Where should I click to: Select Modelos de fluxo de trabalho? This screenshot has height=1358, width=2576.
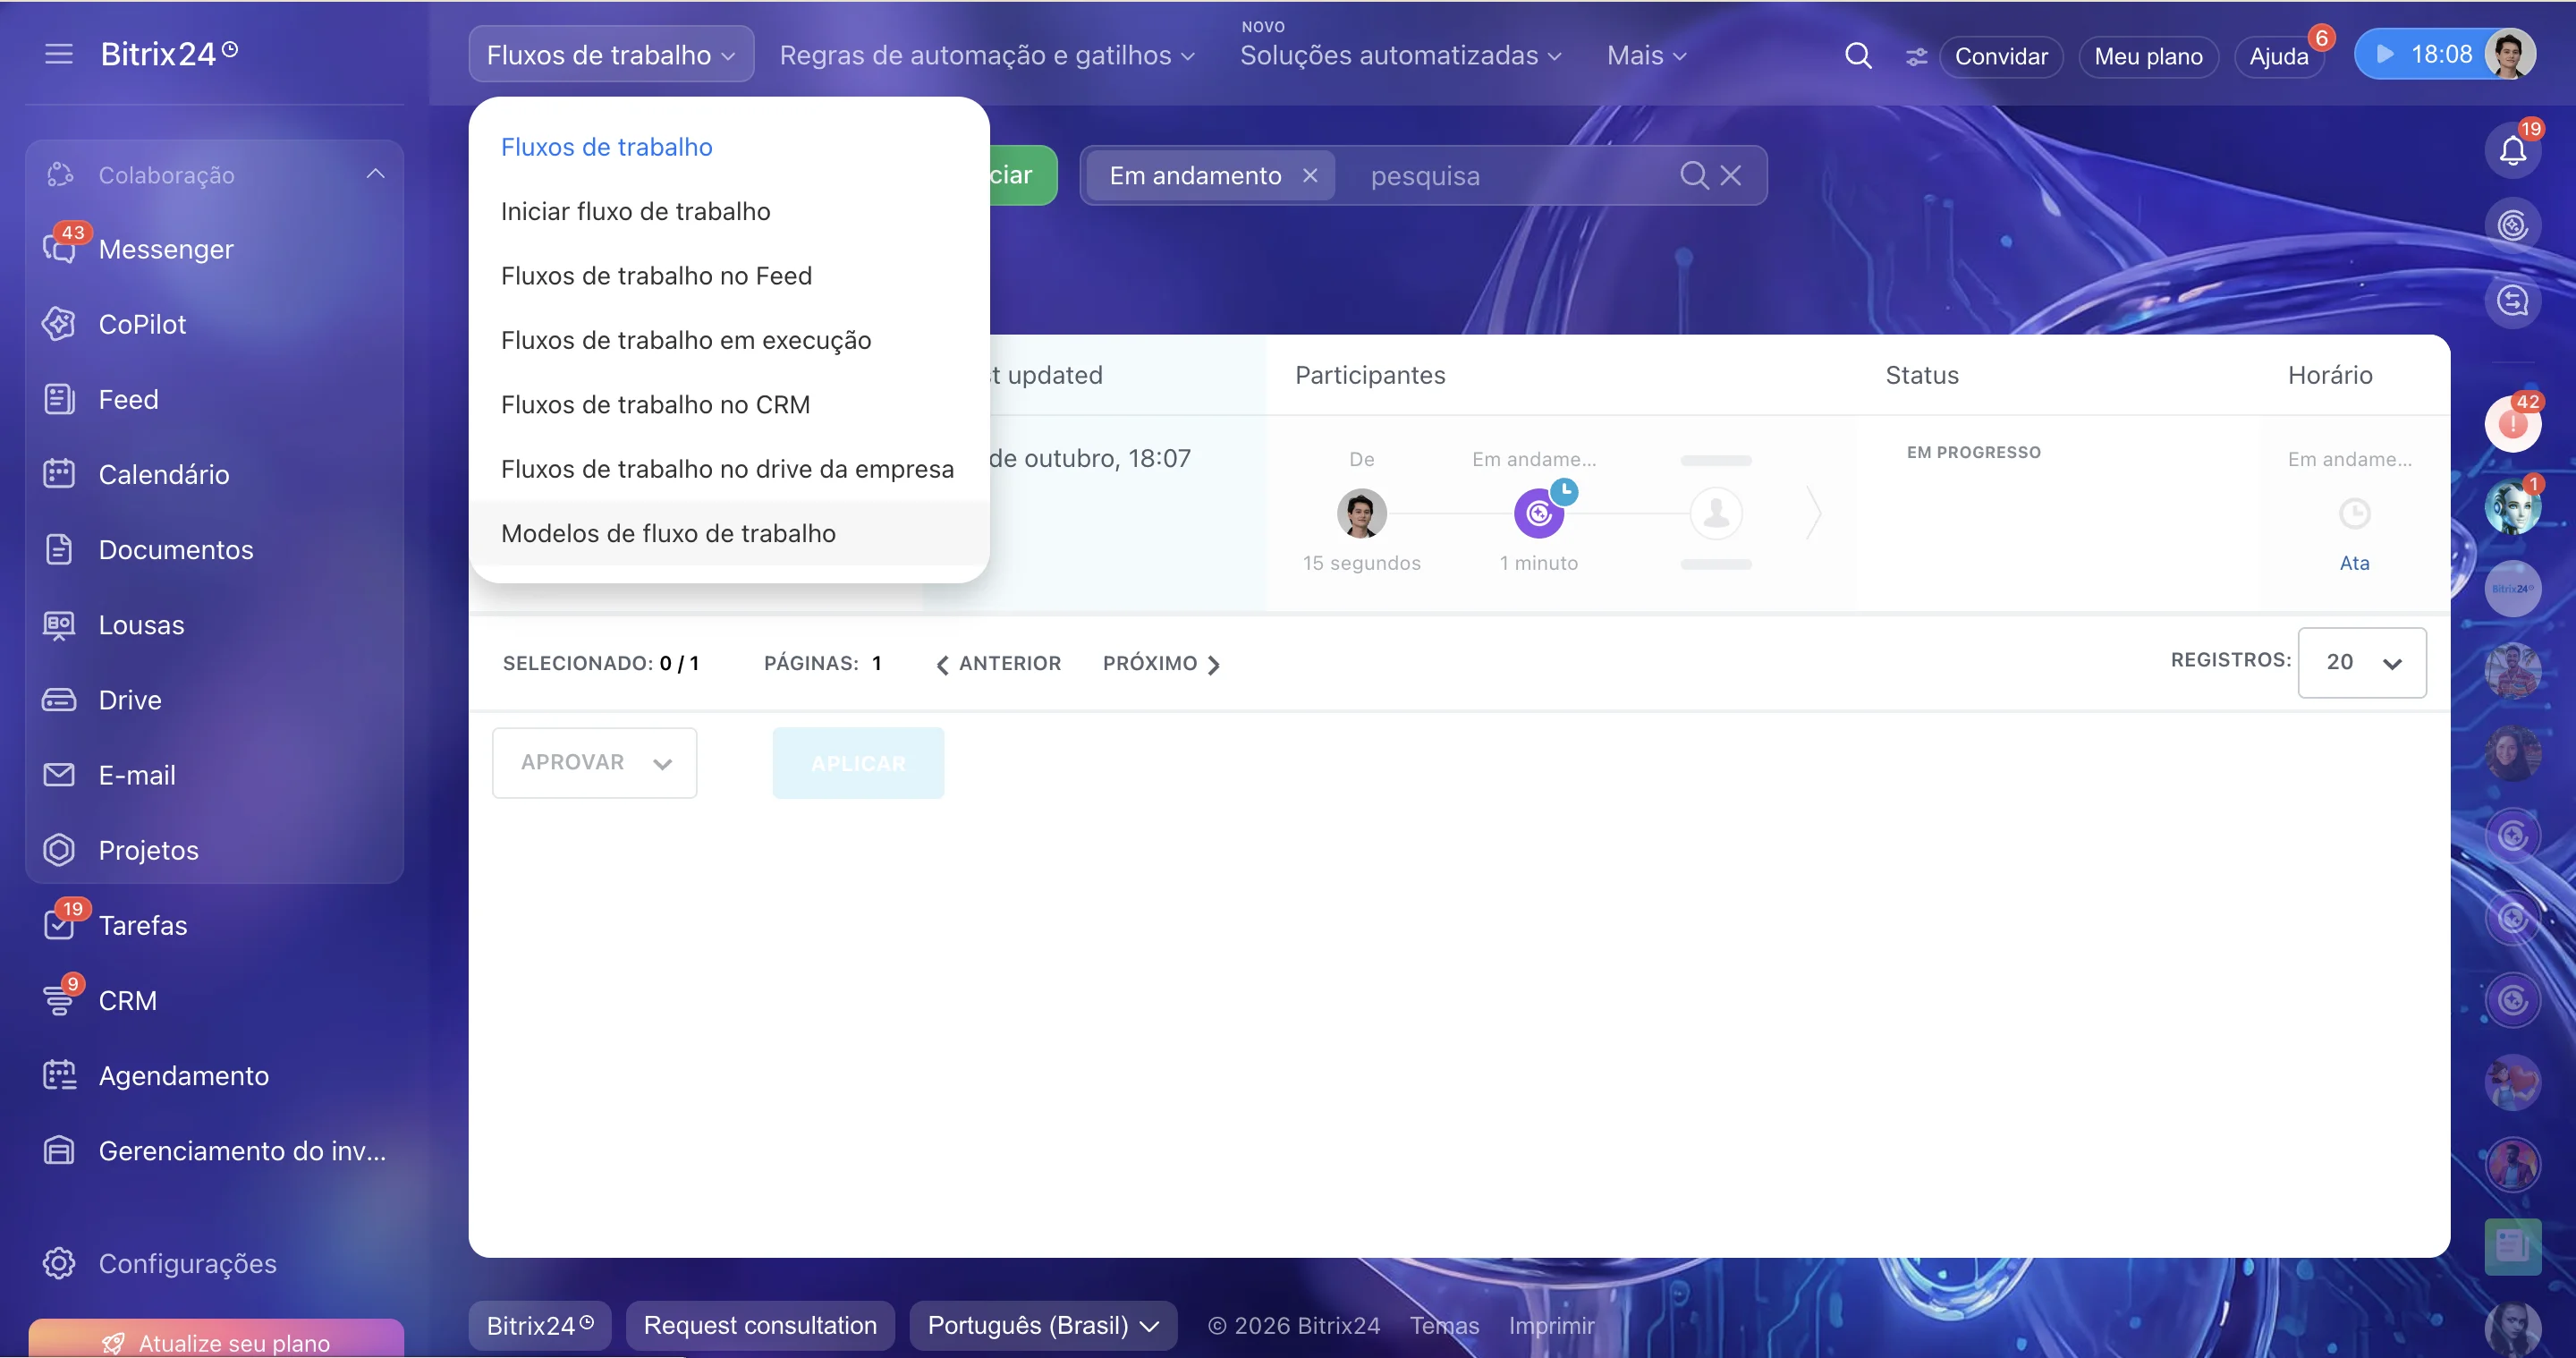[x=729, y=533]
